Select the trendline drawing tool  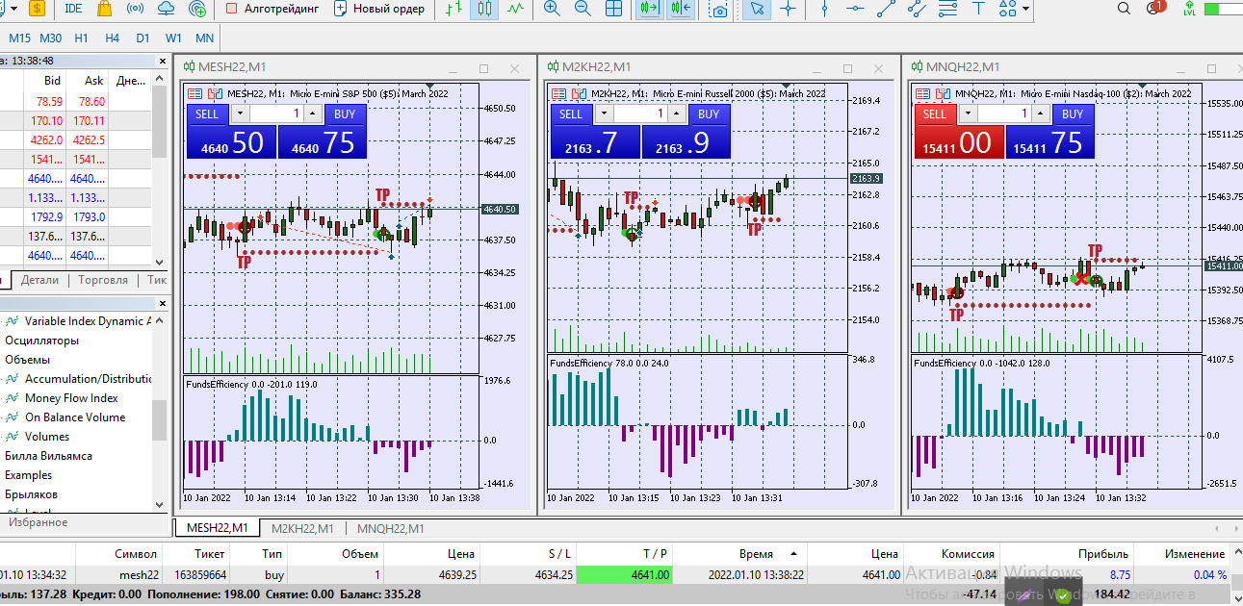pyautogui.click(x=887, y=9)
